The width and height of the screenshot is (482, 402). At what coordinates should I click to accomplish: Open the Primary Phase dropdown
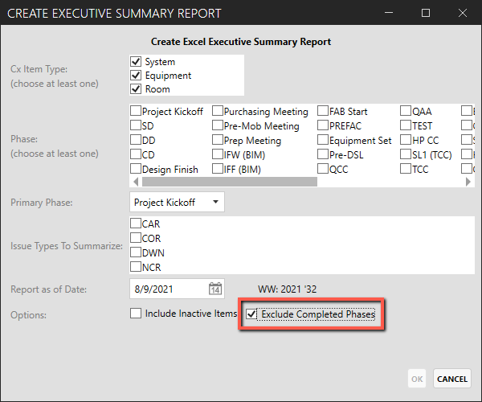pos(177,203)
